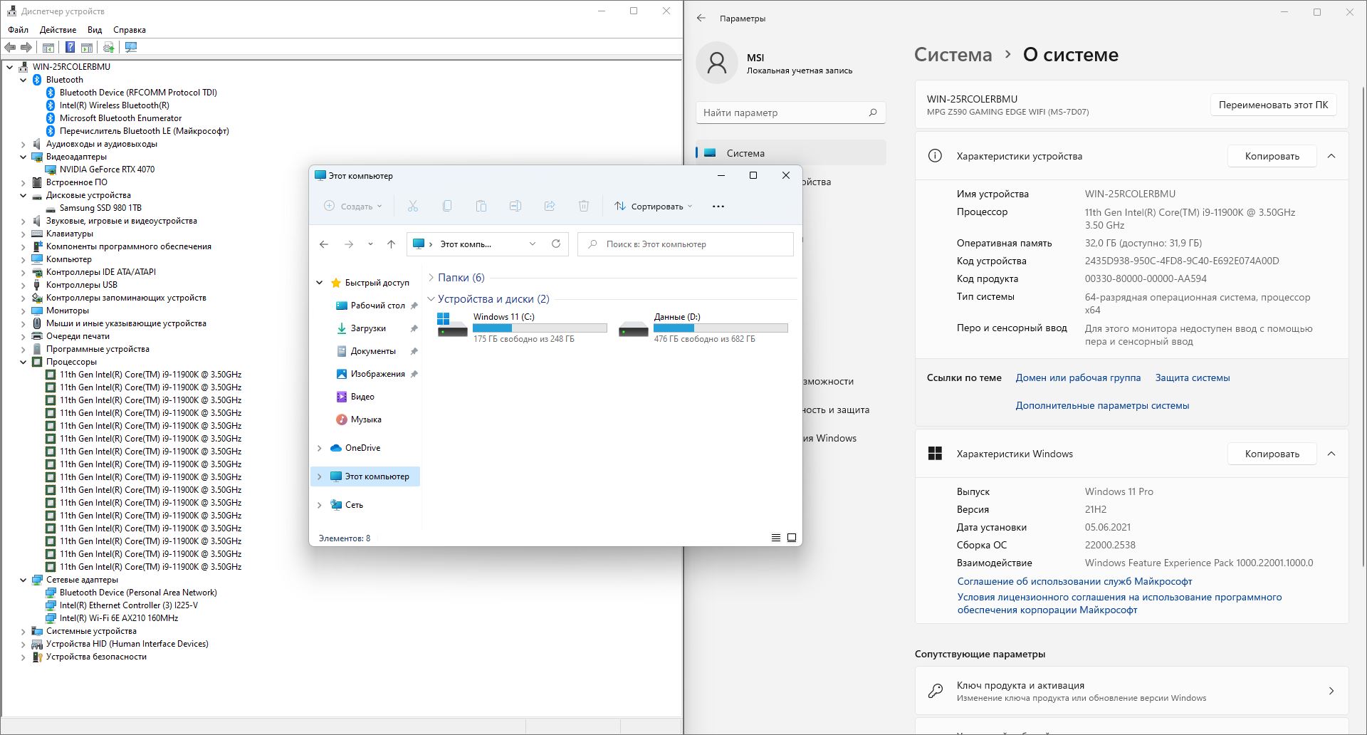This screenshot has height=735, width=1367.
Task: Click Scan for hardware changes monitor icon
Action: click(131, 48)
